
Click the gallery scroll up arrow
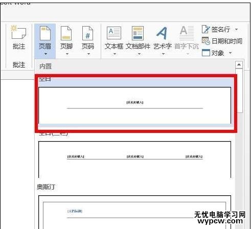pyautogui.click(x=239, y=64)
